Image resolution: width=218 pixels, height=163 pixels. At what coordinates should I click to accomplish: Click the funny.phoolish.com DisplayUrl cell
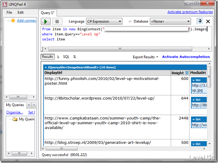click(107, 85)
